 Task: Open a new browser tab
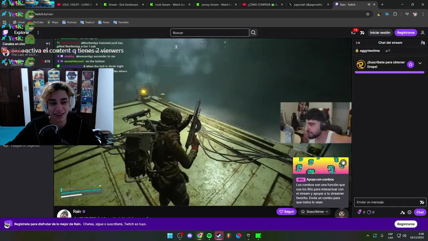[382, 5]
